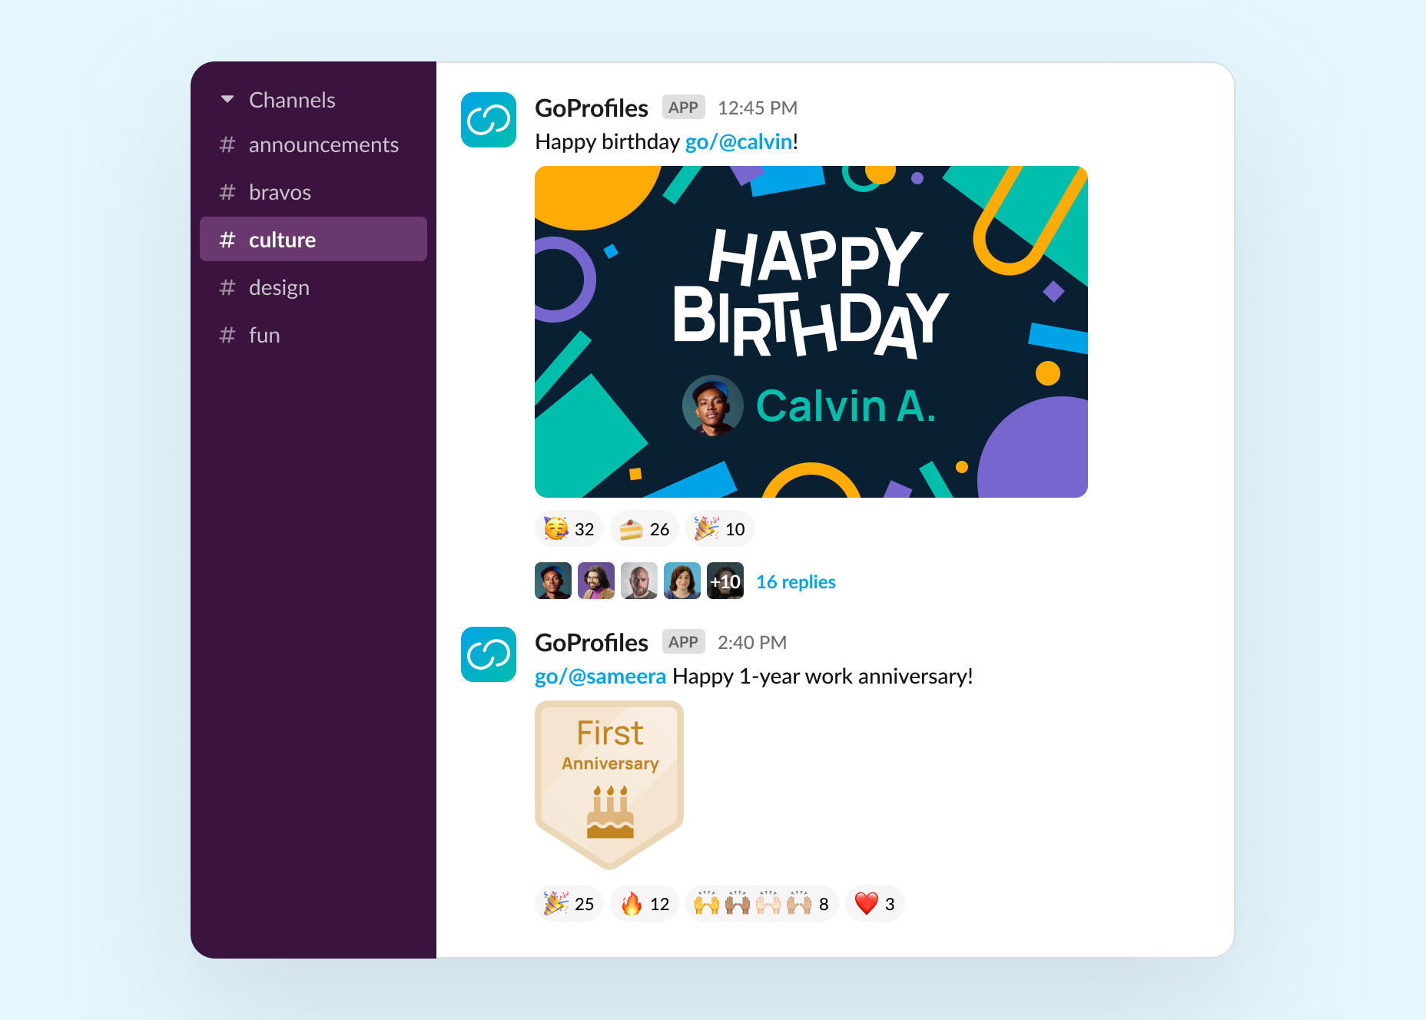Click the second replier avatar with purple background

(596, 581)
